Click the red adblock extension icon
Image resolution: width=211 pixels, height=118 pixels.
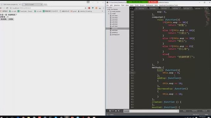coord(89,8)
